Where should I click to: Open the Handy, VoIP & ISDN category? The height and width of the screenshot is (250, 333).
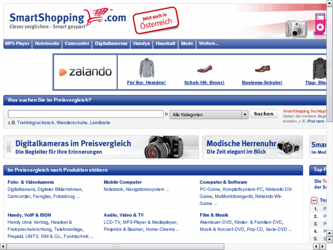(29, 215)
